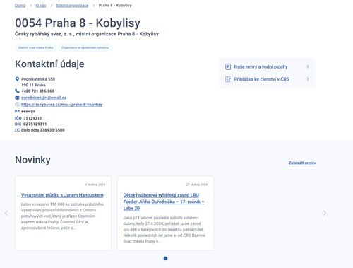353x268 pixels.
Task: Click the phone handset icon
Action: pyautogui.click(x=17, y=91)
